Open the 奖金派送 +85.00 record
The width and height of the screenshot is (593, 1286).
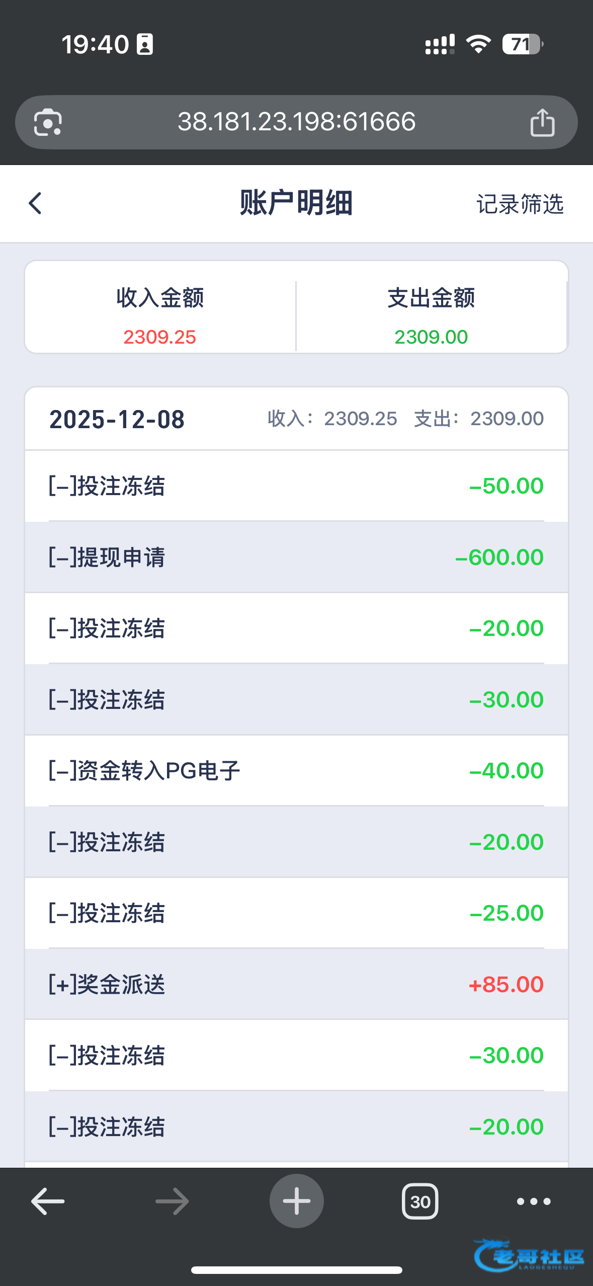click(296, 984)
